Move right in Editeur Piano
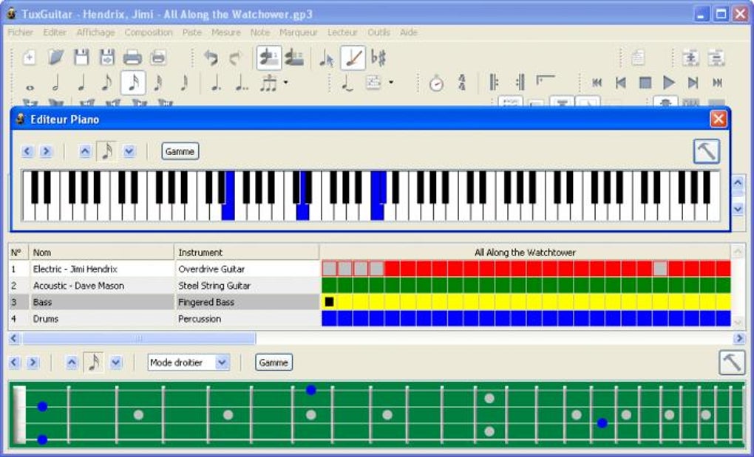The height and width of the screenshot is (457, 754). [46, 151]
